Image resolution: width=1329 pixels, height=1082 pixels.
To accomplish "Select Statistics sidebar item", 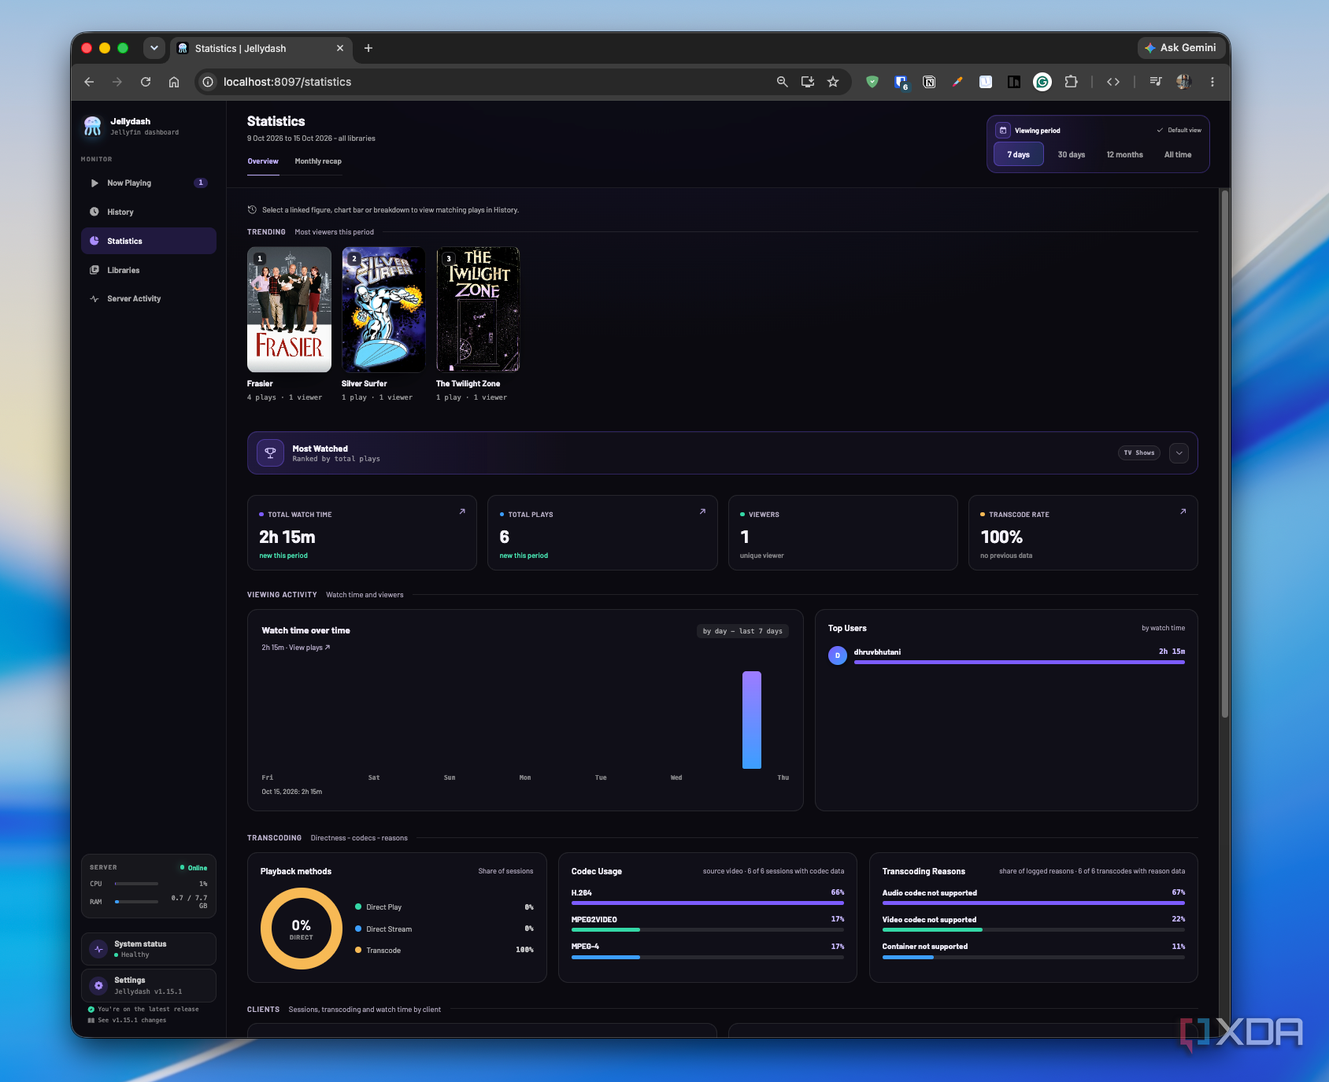I will (x=148, y=241).
